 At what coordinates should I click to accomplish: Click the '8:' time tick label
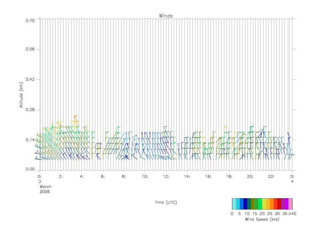click(124, 177)
